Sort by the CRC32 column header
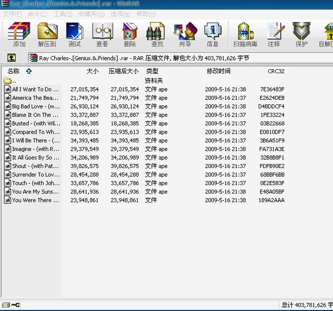This screenshot has height=311, width=333. point(276,71)
